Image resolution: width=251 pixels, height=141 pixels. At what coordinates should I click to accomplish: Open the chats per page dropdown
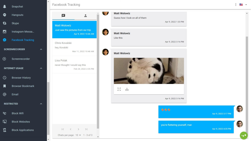[x=78, y=135]
